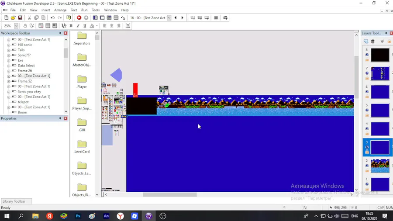Image resolution: width=393 pixels, height=221 pixels.
Task: Click the Open file folder icon
Action: [x=13, y=18]
